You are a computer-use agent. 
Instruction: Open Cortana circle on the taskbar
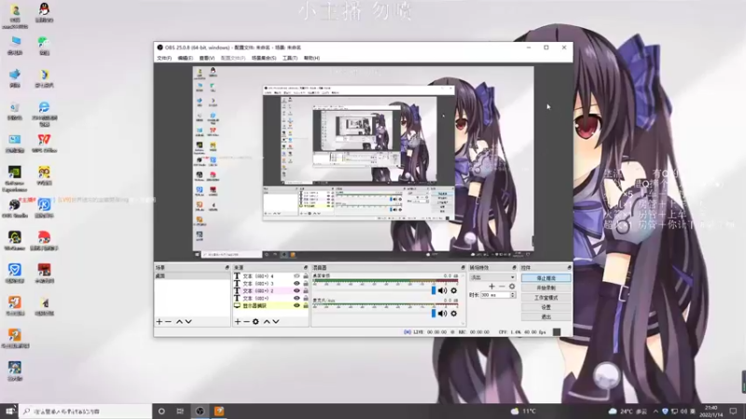coord(161,412)
